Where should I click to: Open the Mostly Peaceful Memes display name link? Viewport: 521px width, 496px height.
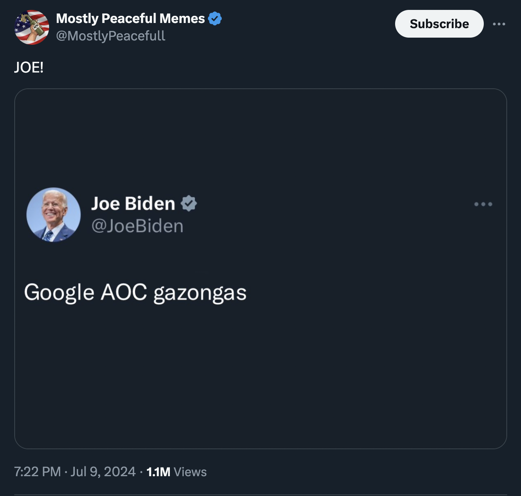pyautogui.click(x=130, y=18)
